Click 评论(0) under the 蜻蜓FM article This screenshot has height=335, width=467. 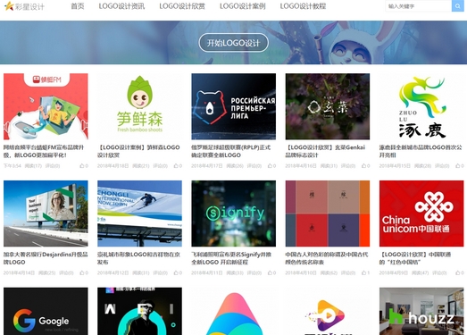point(53,165)
